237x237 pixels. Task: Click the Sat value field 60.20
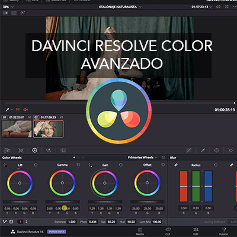point(111,222)
